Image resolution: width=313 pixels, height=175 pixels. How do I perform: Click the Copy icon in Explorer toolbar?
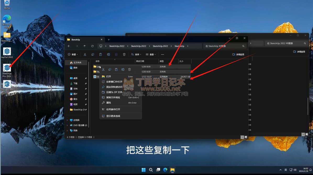[93, 54]
